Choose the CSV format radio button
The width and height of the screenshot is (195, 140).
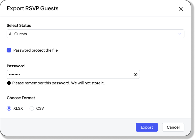pyautogui.click(x=32, y=108)
